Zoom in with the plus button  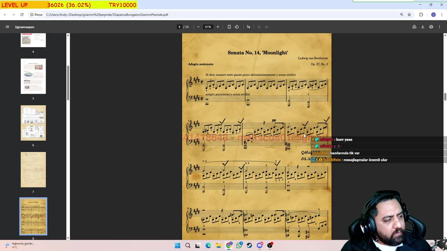coord(218,27)
